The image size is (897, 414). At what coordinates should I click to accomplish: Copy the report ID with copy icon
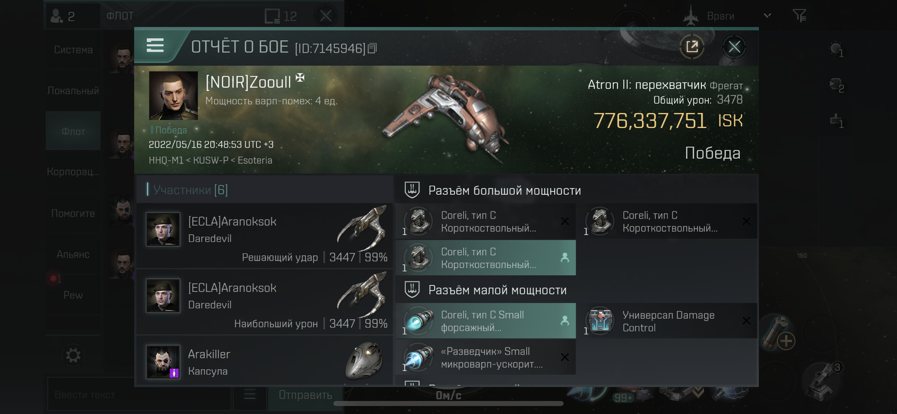point(372,48)
